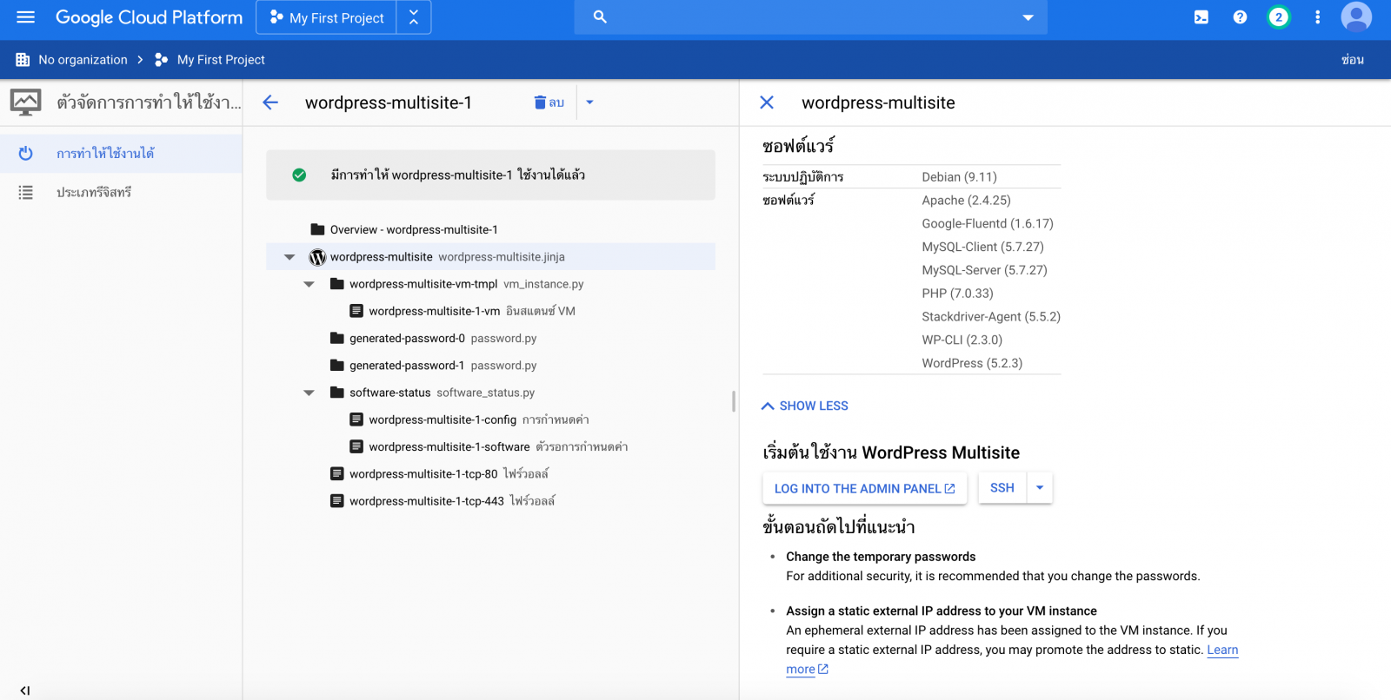
Task: Click the pin icon beside project selector
Action: pos(414,17)
